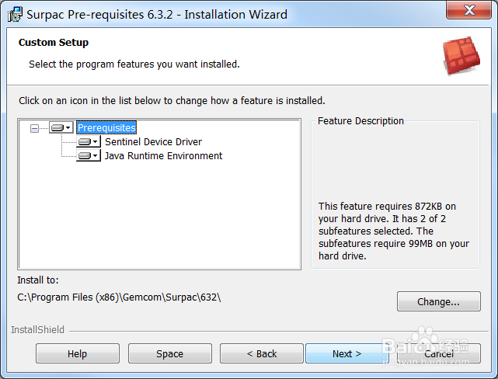The height and width of the screenshot is (379, 498).
Task: Click the 'This feature requires 872KB' description text
Action: [x=394, y=231]
